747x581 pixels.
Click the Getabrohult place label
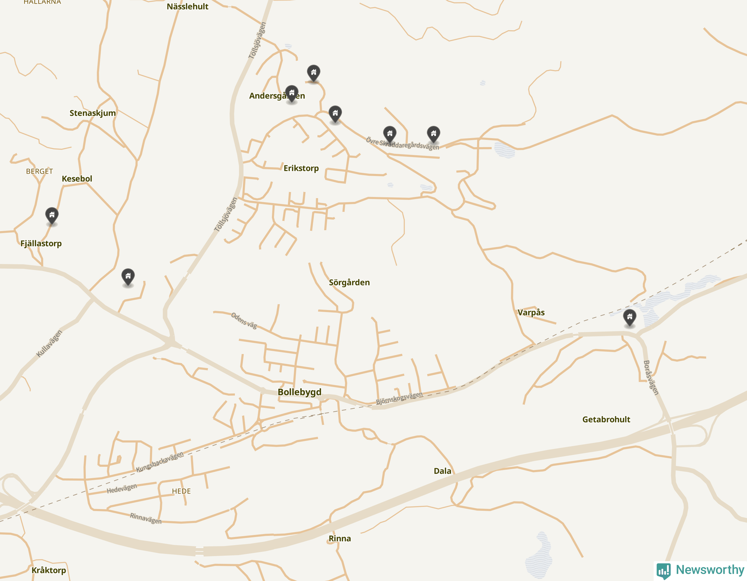606,420
